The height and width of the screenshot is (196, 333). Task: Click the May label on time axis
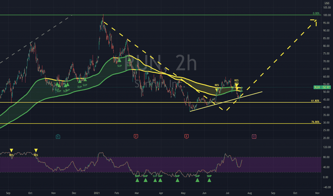183,193
